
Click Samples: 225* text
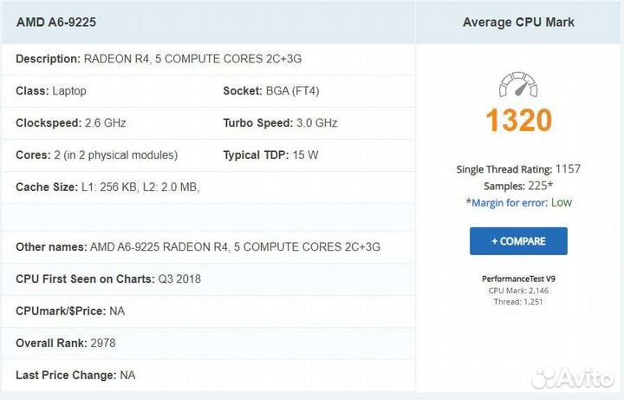[x=518, y=186]
